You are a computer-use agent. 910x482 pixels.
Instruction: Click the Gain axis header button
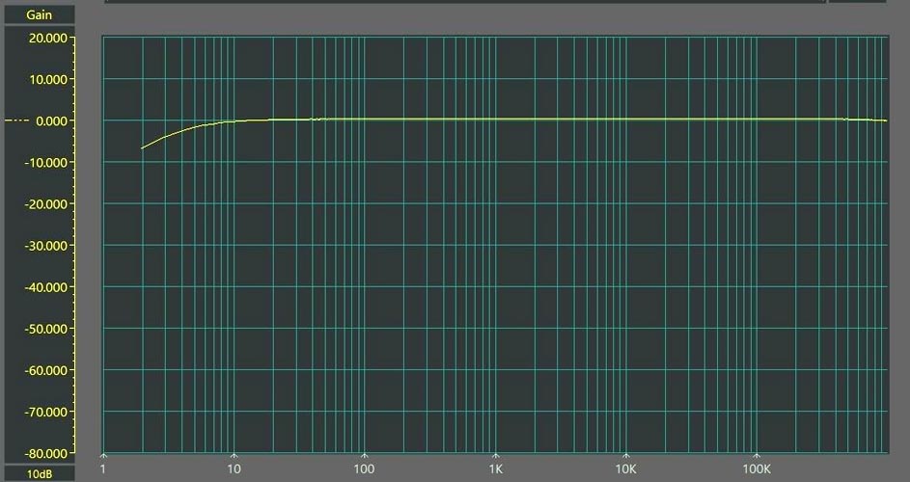(40, 15)
